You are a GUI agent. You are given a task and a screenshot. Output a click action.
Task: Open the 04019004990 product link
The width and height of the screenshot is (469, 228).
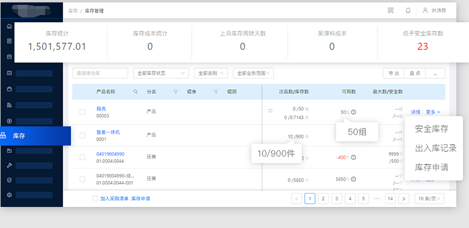coord(111,154)
